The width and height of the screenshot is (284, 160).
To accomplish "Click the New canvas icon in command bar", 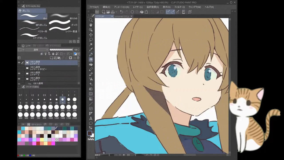I will click(x=104, y=12).
